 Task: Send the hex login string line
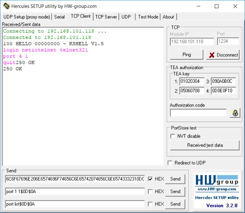click(175, 179)
